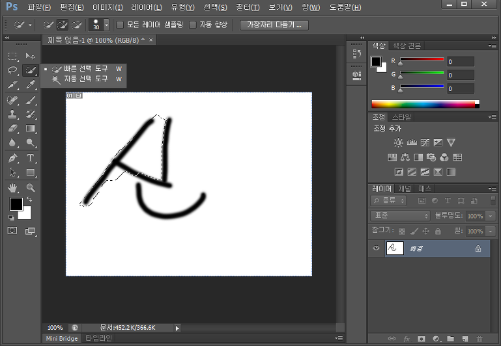Select the Crop tool
This screenshot has width=501, height=346.
[12, 85]
